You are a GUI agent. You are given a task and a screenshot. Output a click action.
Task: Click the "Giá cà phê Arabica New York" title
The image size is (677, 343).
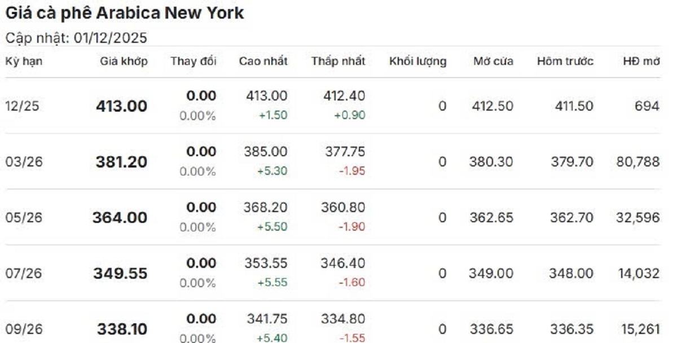click(x=124, y=14)
